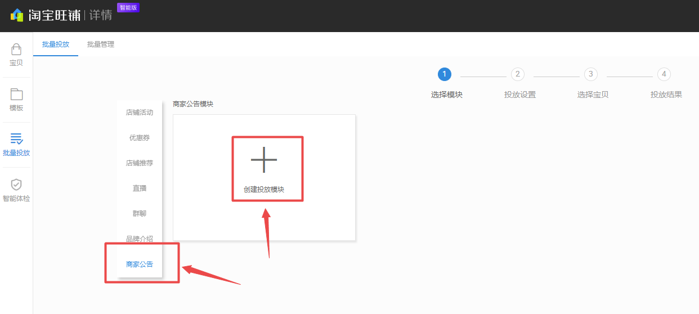Click step 1 circle 选择模块
The height and width of the screenshot is (314, 699).
click(x=445, y=74)
